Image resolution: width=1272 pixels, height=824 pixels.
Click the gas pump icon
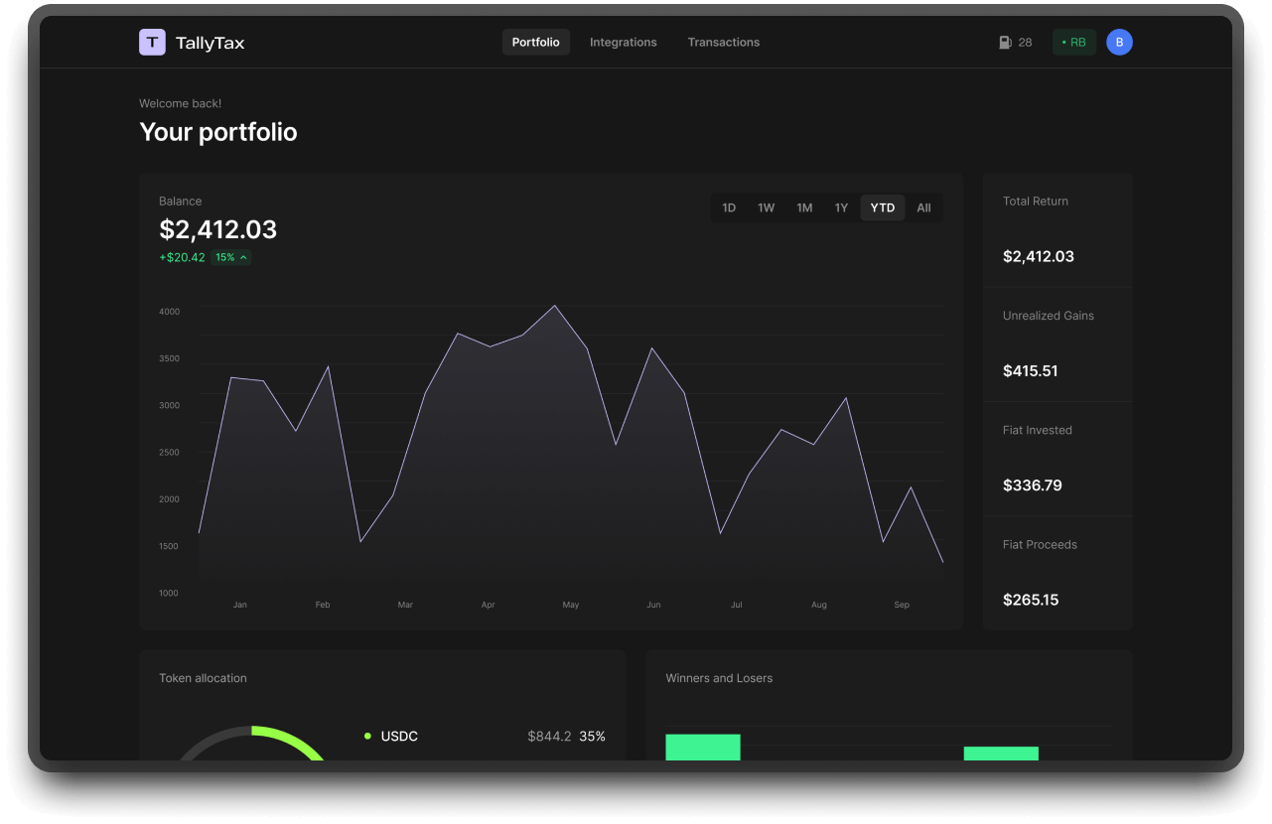[1005, 43]
